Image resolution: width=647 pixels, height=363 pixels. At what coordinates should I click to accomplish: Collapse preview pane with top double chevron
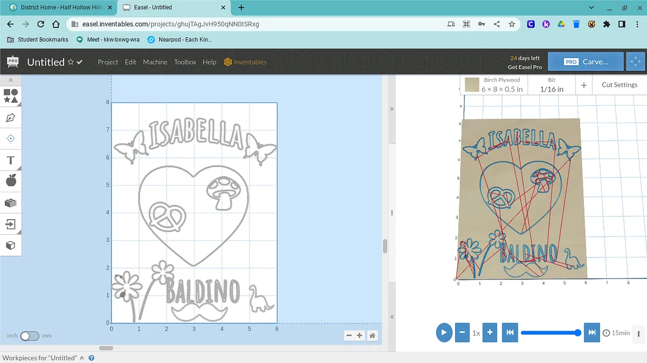[392, 109]
